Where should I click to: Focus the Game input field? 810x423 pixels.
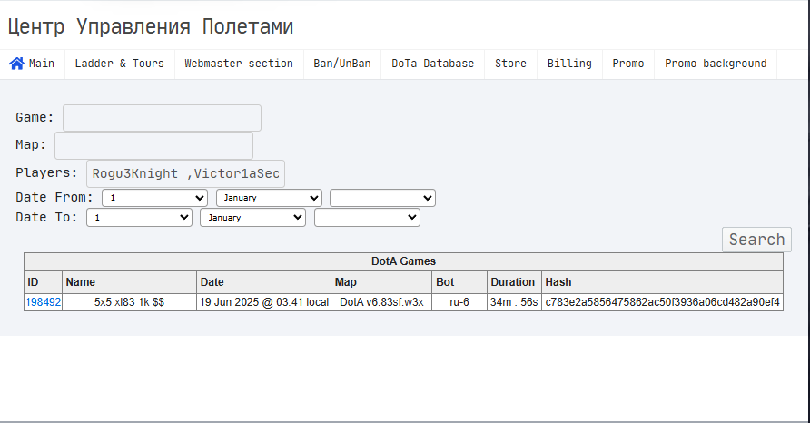pos(162,118)
